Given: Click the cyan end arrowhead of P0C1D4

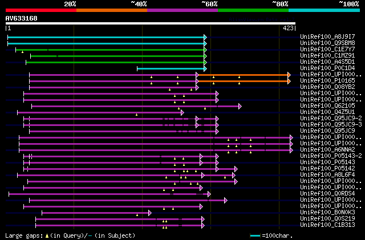Looking at the screenshot, I should click(x=205, y=68).
